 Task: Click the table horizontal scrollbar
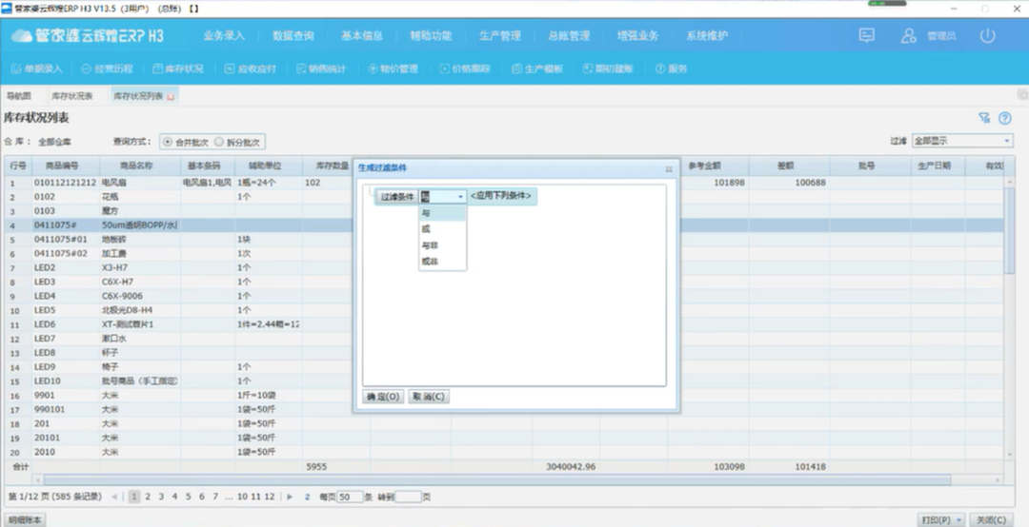point(496,480)
